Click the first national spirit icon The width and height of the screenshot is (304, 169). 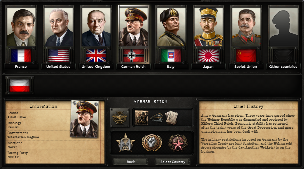pos(141,118)
